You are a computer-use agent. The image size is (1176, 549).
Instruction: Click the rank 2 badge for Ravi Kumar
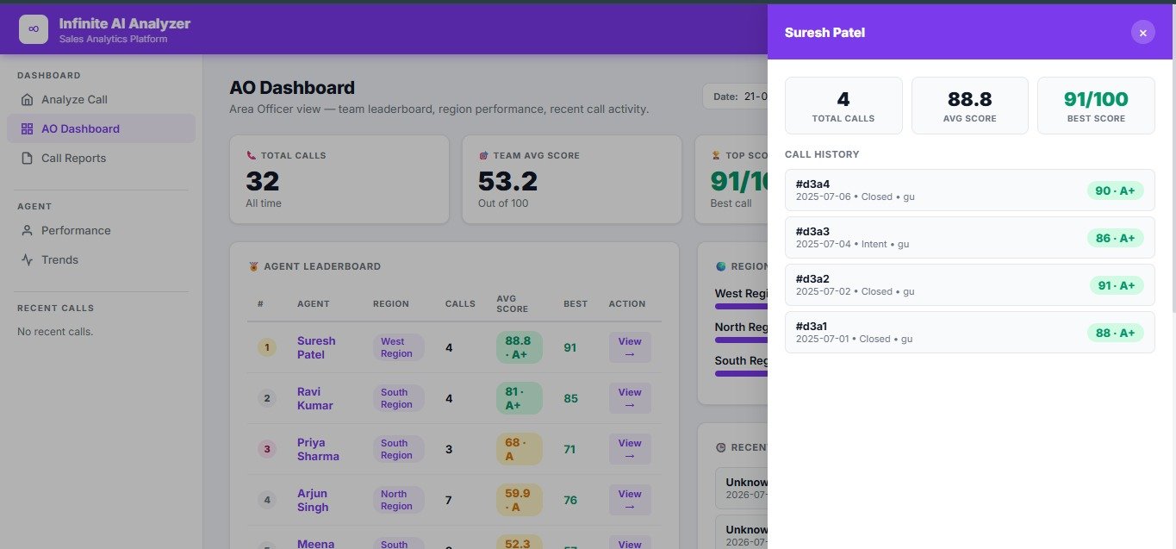(267, 398)
